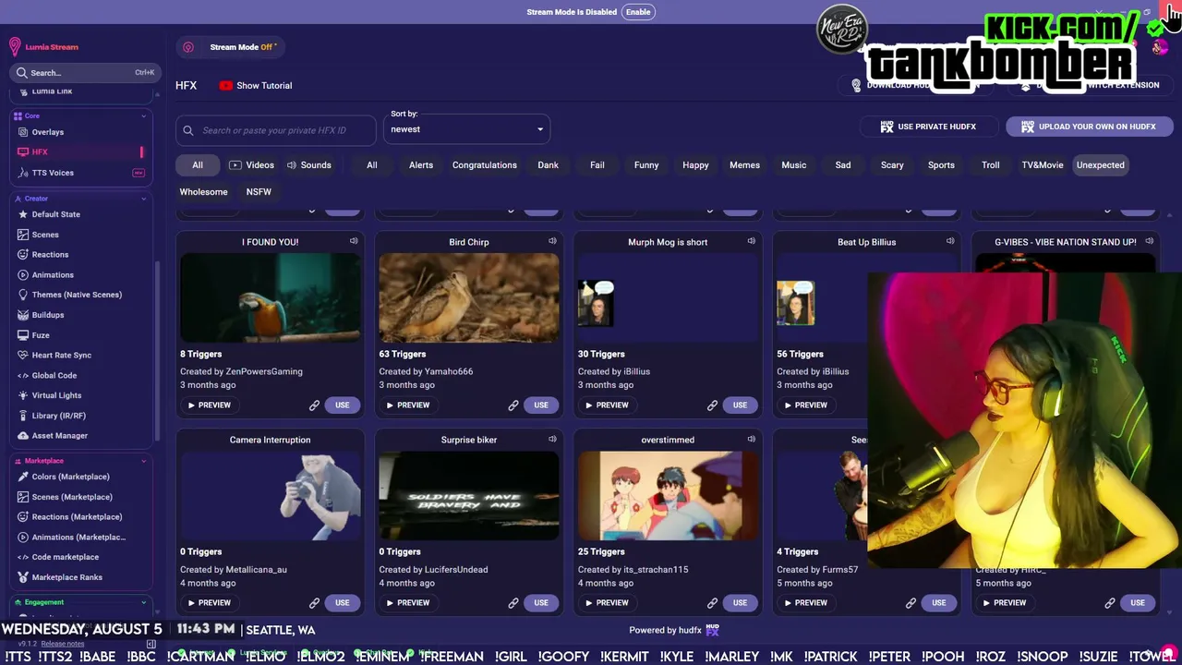The width and height of the screenshot is (1182, 665).
Task: Open Scenes (Marketplace)
Action: 72,497
